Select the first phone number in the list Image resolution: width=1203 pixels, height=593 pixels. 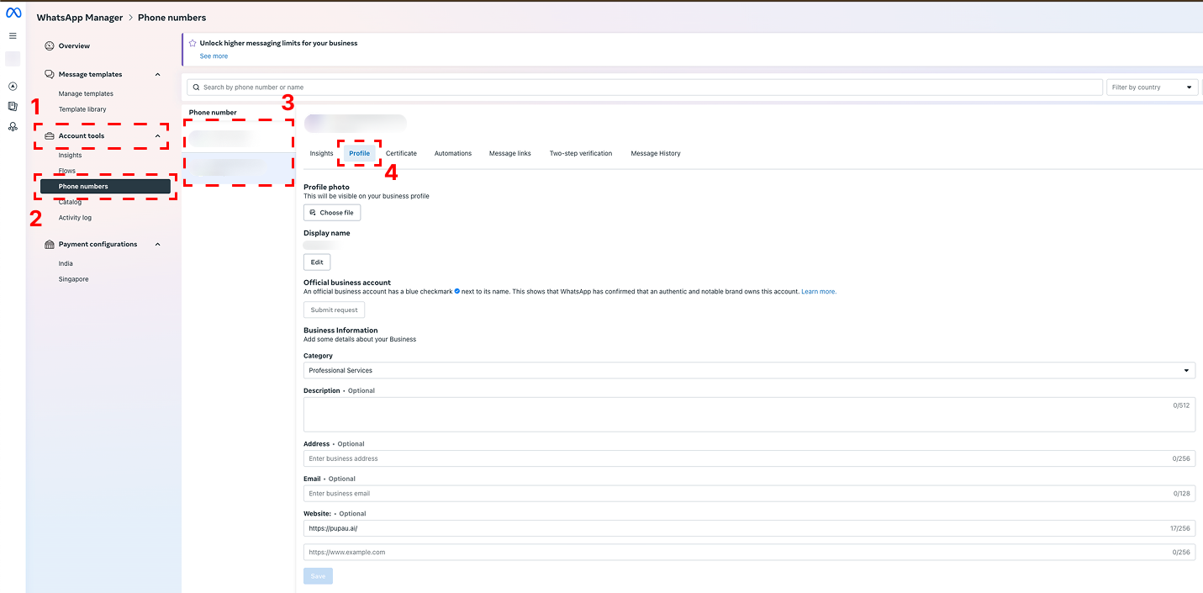click(x=239, y=137)
